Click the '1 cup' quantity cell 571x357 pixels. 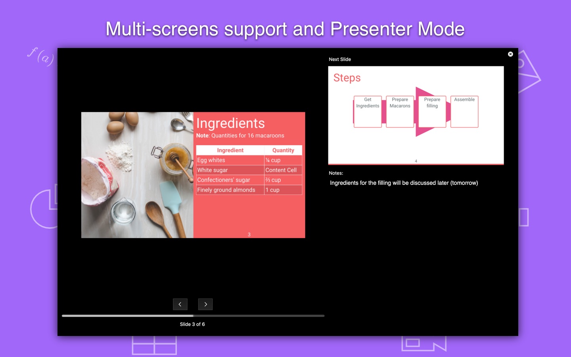tap(283, 190)
